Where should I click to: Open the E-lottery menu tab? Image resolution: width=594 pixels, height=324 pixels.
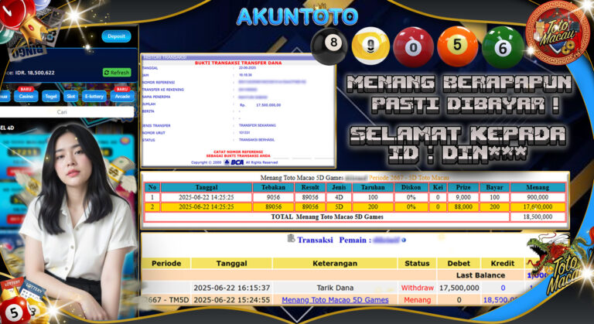click(x=94, y=96)
